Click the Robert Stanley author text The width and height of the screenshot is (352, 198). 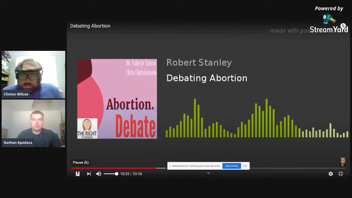[199, 63]
